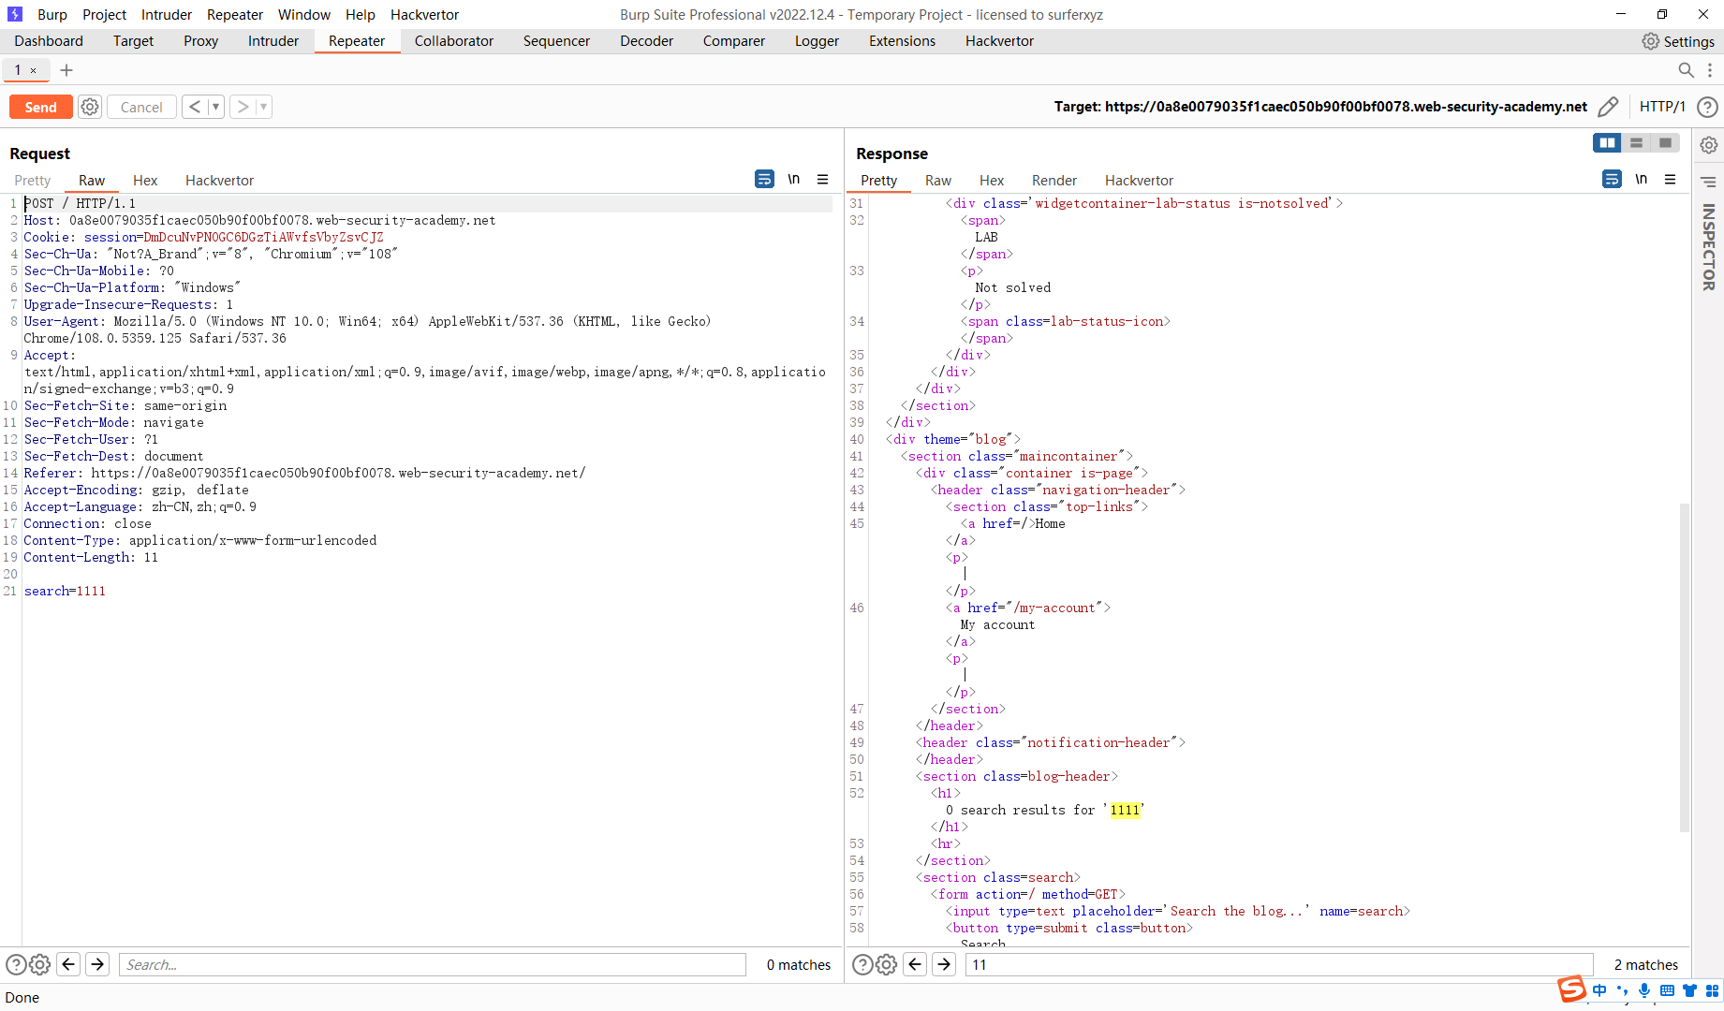Select request Hex view tab
This screenshot has height=1011, width=1724.
145,181
